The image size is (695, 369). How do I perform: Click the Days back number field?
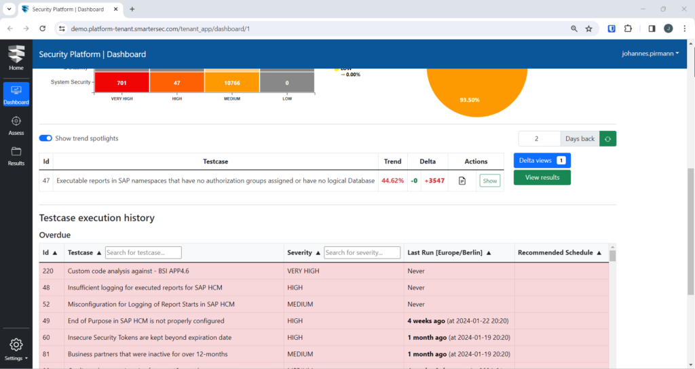point(540,138)
